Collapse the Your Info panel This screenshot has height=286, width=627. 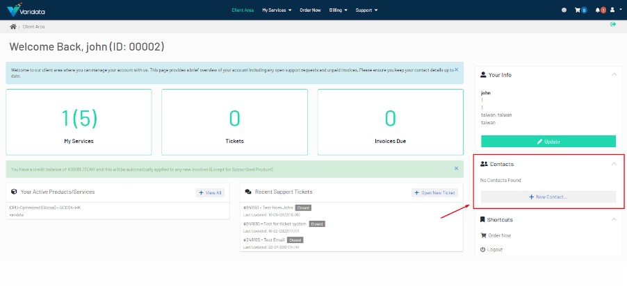[614, 75]
